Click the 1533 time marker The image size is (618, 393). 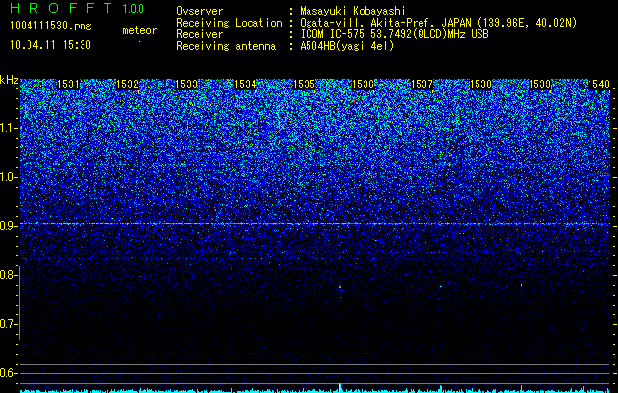[186, 84]
